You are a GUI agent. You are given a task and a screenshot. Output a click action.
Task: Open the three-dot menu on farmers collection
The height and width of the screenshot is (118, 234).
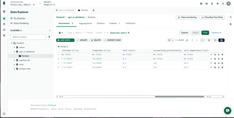pyautogui.click(x=50, y=56)
